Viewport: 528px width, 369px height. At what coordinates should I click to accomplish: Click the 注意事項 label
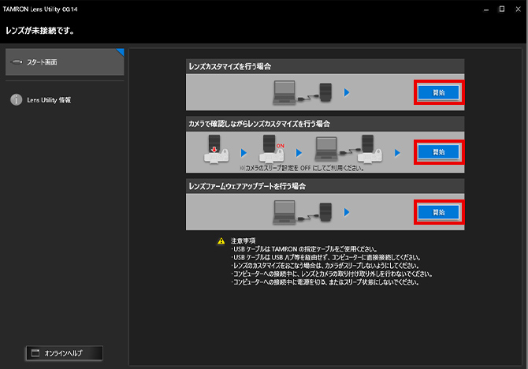244,240
